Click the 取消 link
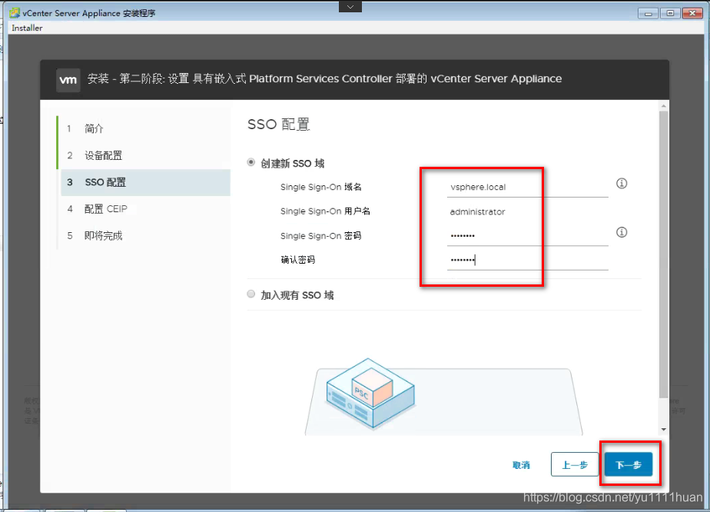The height and width of the screenshot is (512, 710). pyautogui.click(x=521, y=465)
